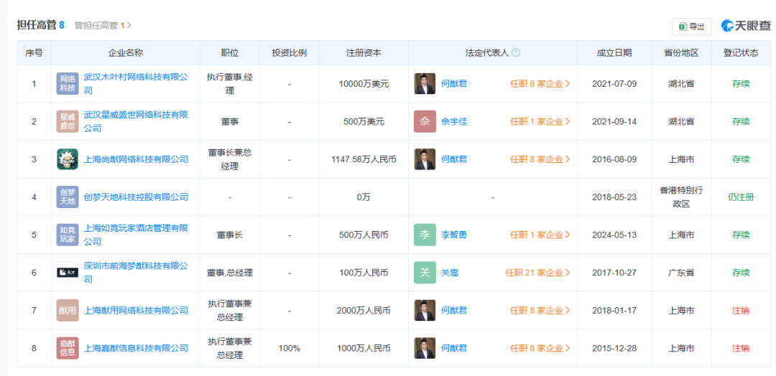Screen dimensions: 776x376
Task: Click the 李 avatar for 李智勇
Action: coord(425,235)
